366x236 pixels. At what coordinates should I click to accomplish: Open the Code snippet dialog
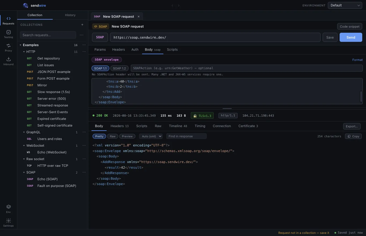(x=350, y=26)
